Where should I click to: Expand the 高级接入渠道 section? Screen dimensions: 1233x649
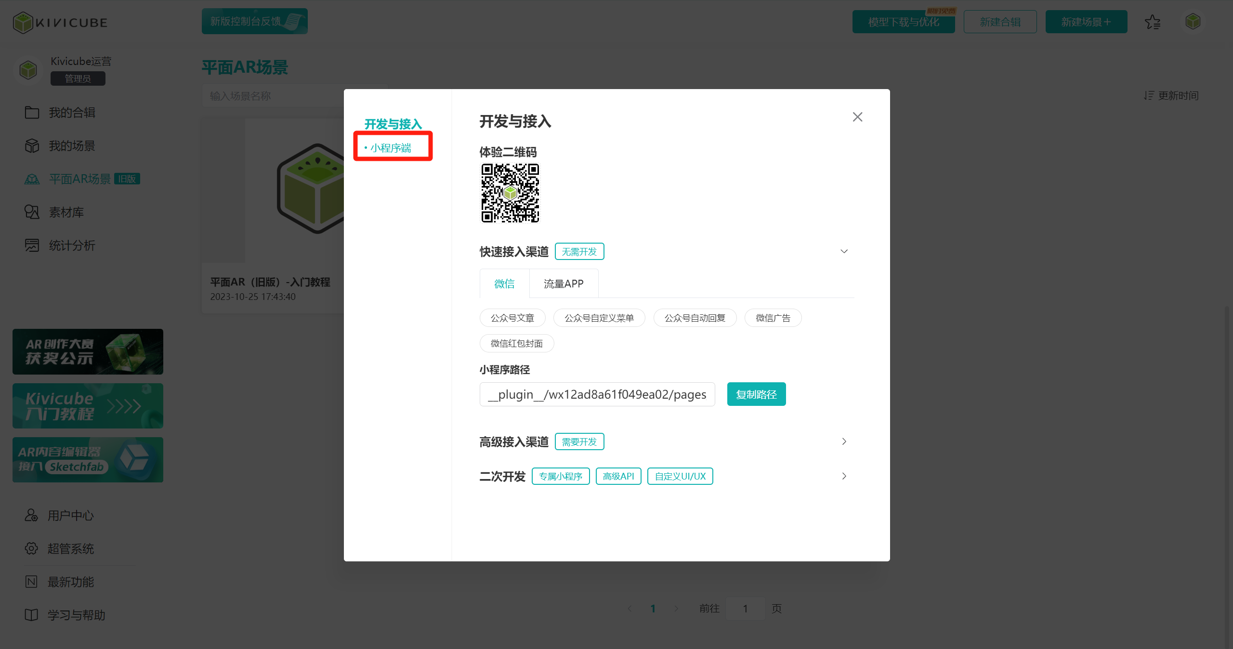(844, 441)
